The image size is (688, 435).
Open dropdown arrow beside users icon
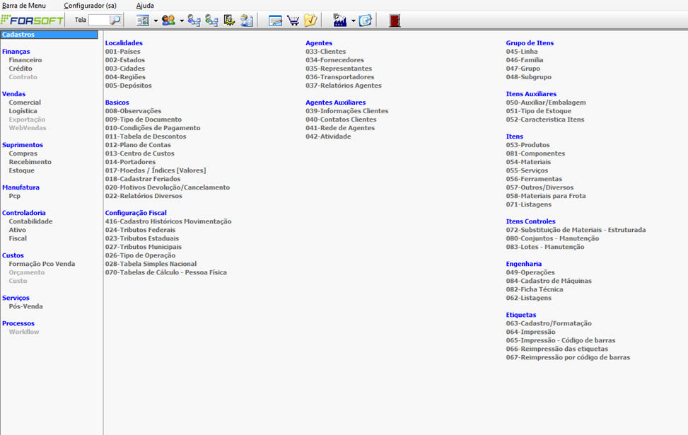pyautogui.click(x=182, y=21)
